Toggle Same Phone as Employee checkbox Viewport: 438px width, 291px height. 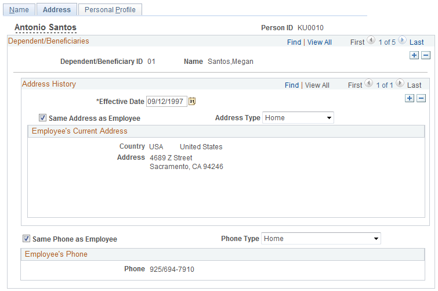[x=26, y=239]
